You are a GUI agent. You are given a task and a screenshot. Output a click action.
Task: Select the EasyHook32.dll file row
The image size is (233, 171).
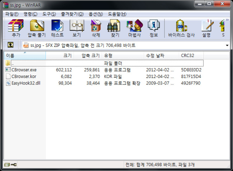click(x=27, y=83)
